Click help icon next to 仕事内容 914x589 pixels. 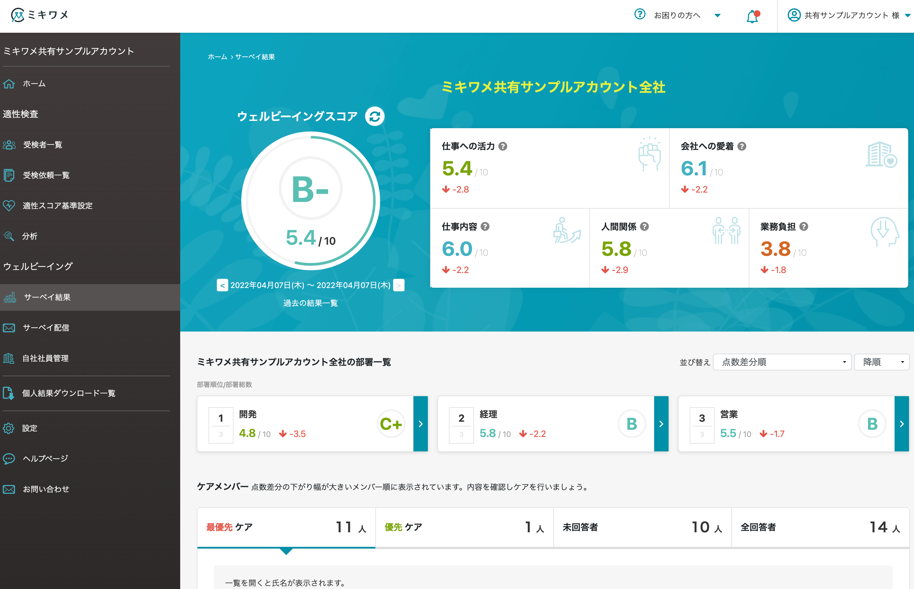485,226
